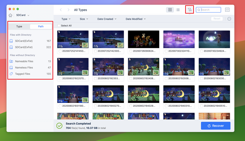Switch to list view
245x141 pixels.
(x=178, y=10)
